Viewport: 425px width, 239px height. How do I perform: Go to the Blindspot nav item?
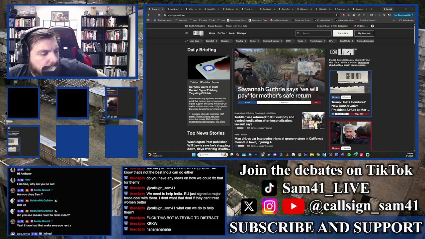tap(242, 33)
